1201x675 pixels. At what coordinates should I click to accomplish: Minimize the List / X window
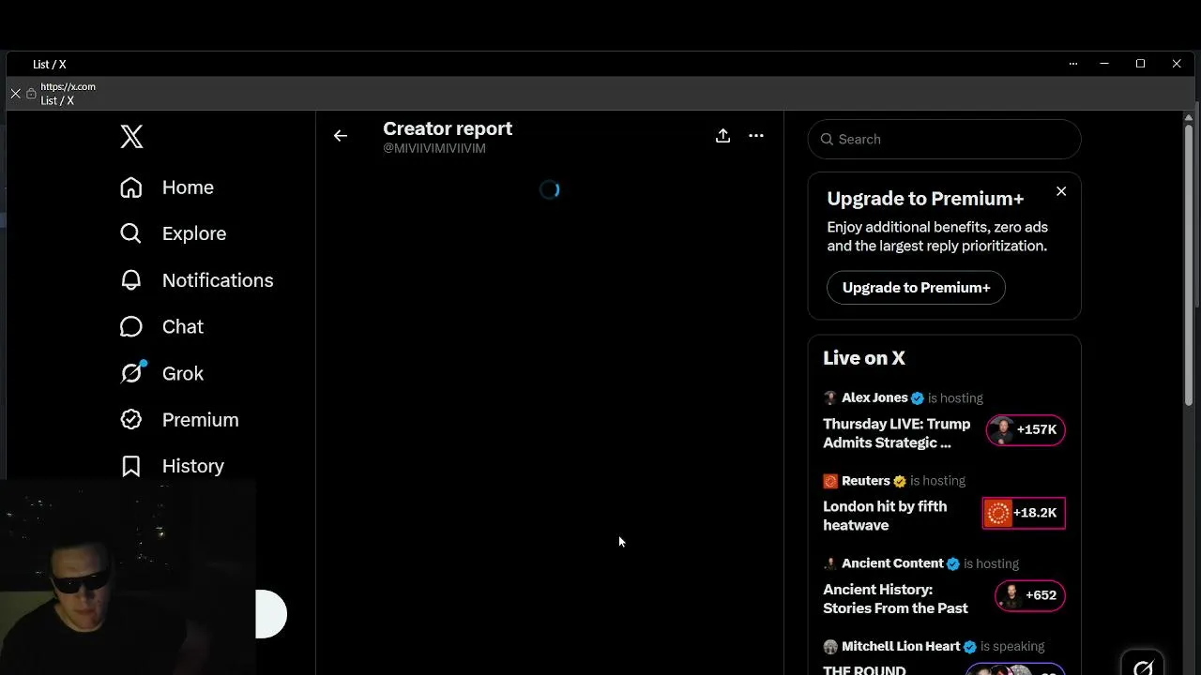point(1104,64)
